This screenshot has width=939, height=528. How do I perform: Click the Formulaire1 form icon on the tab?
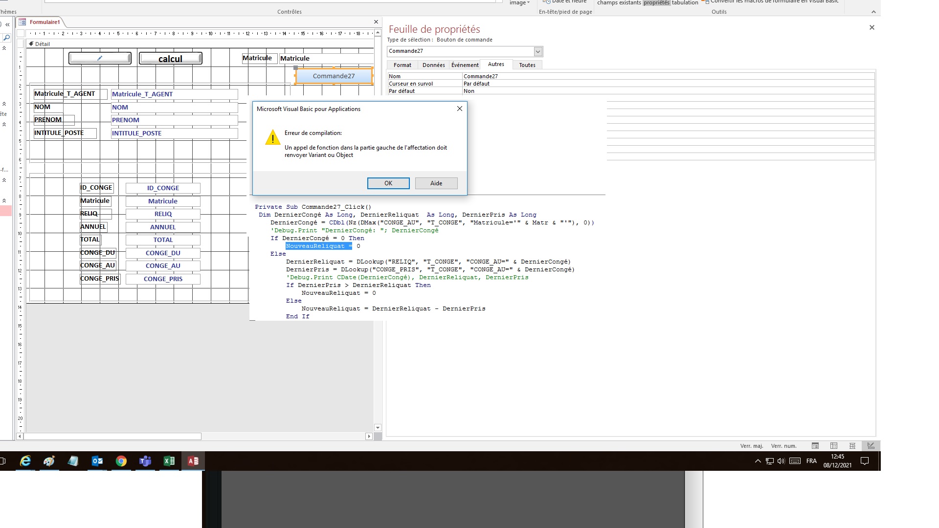click(22, 22)
